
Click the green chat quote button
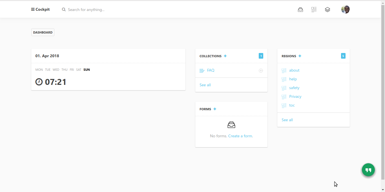[368, 170]
